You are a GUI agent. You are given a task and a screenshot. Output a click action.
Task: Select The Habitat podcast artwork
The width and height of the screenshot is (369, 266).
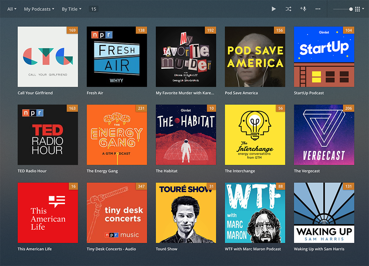186,135
